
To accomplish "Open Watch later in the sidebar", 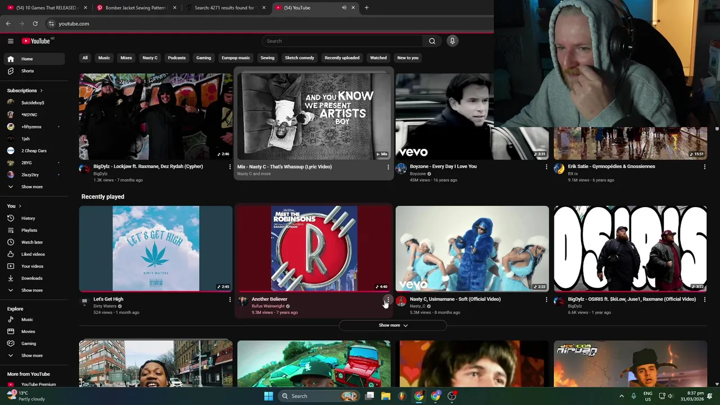I will 33,242.
